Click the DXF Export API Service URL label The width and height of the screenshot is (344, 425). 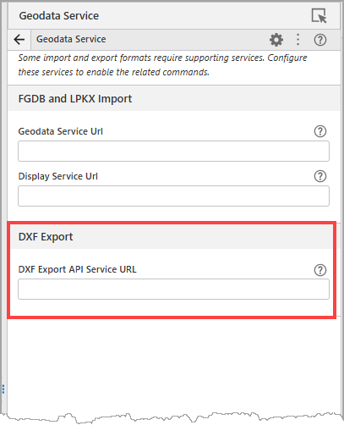coord(77,269)
